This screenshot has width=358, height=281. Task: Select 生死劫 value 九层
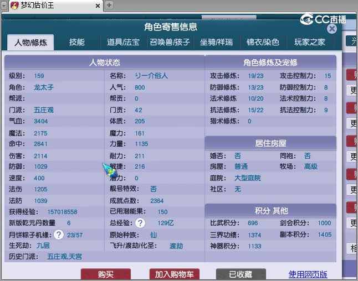(43, 246)
